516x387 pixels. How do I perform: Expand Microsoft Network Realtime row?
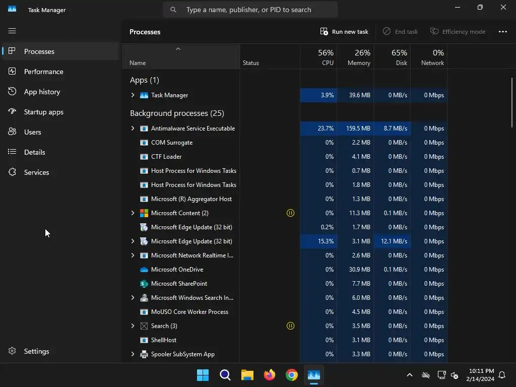click(x=133, y=255)
